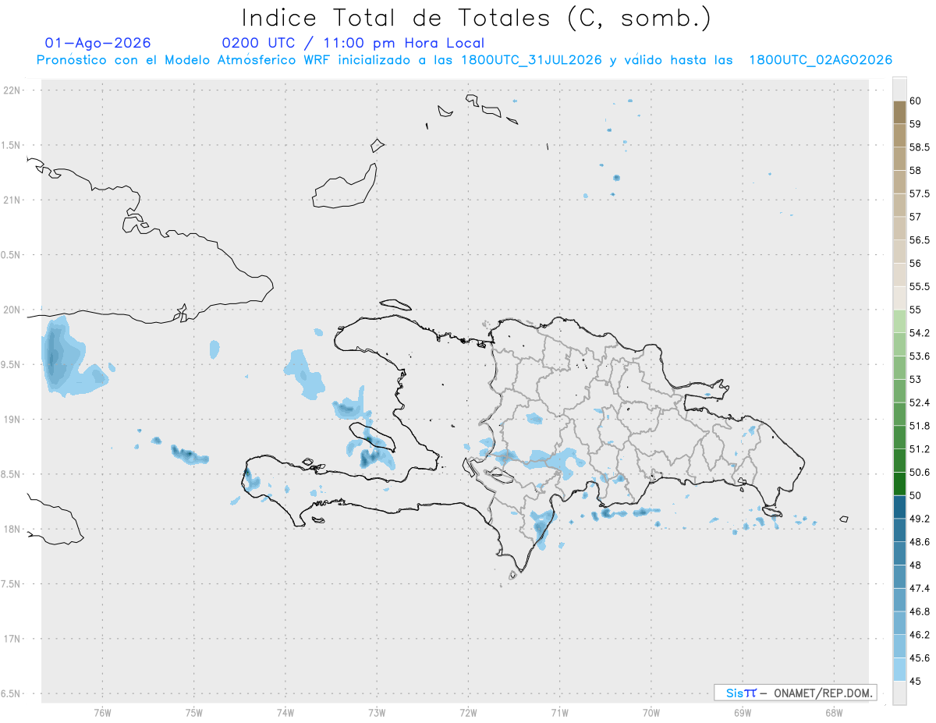Click the "71W" longitude label
This screenshot has width=936, height=723.
559,712
